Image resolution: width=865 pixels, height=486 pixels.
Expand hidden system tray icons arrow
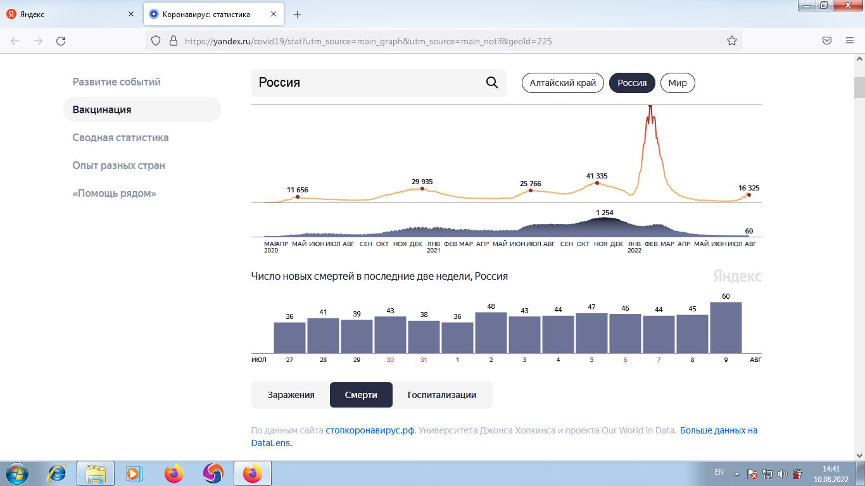point(736,473)
